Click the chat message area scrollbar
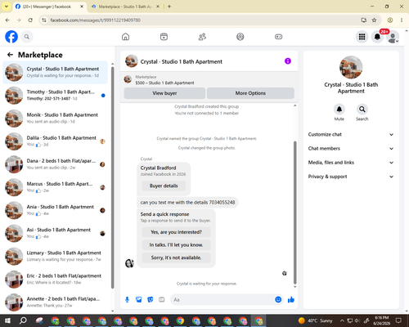Screen dimensions: 409x327 294,213
